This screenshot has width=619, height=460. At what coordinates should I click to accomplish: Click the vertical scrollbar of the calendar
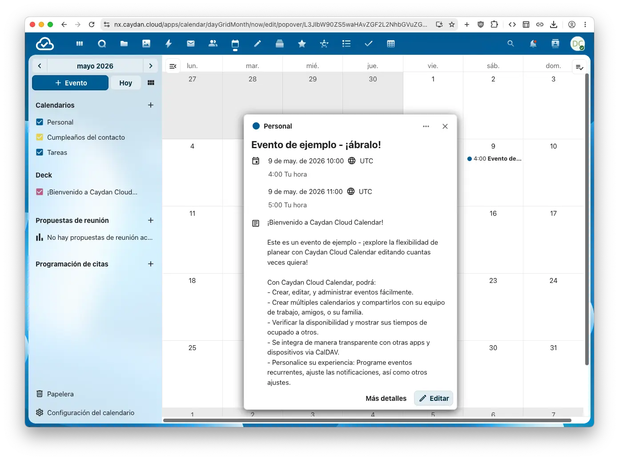[587, 220]
